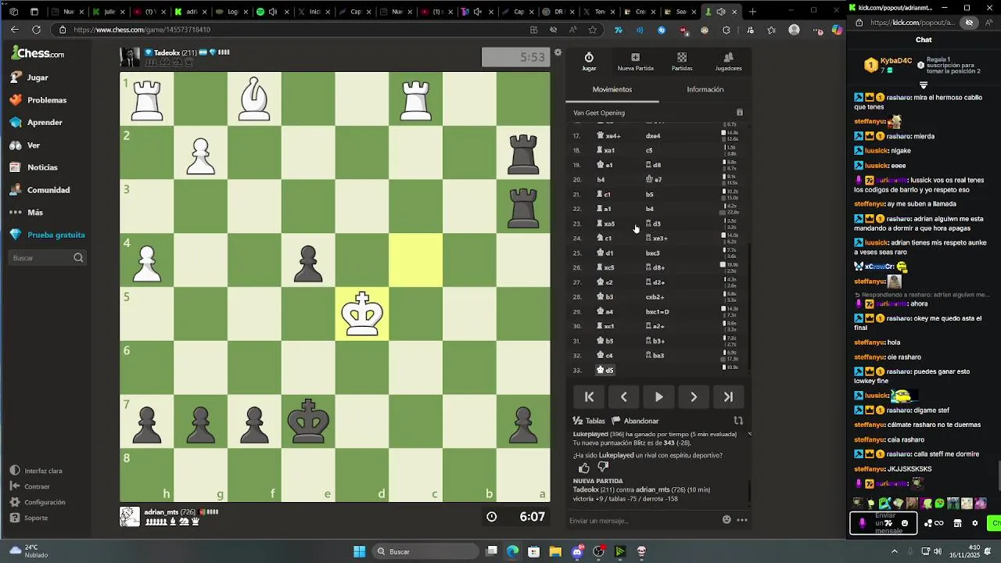
Task: Select the Nueva Partida tab
Action: [635, 62]
